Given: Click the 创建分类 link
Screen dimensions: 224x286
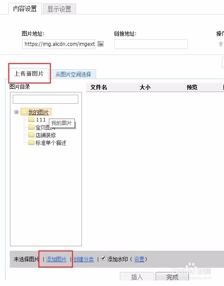Looking at the screenshot, I should [84, 259].
